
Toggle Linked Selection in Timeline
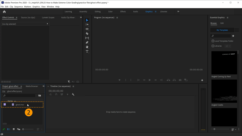tap(62, 94)
